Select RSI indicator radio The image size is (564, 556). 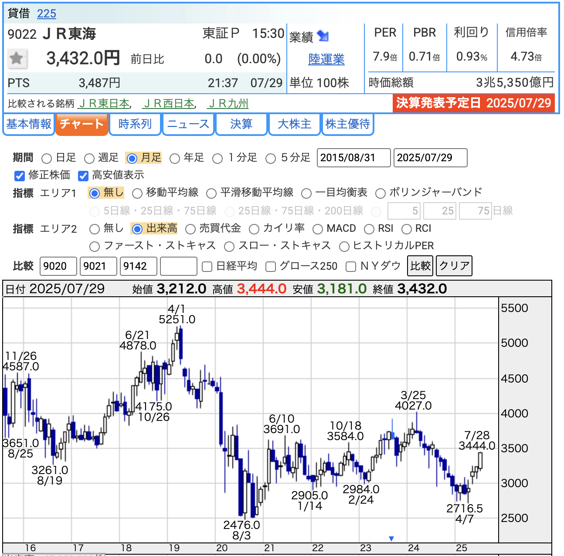coord(369,229)
